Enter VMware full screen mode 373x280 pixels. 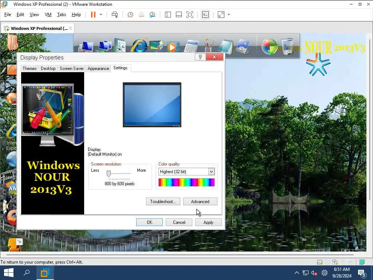click(x=189, y=15)
